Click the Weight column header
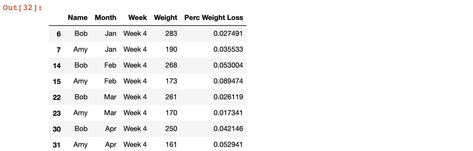The image size is (473, 151). pyautogui.click(x=166, y=18)
